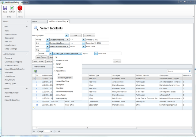Click the Save disk icon in ribbon
This screenshot has width=196, height=137.
click(5, 8)
